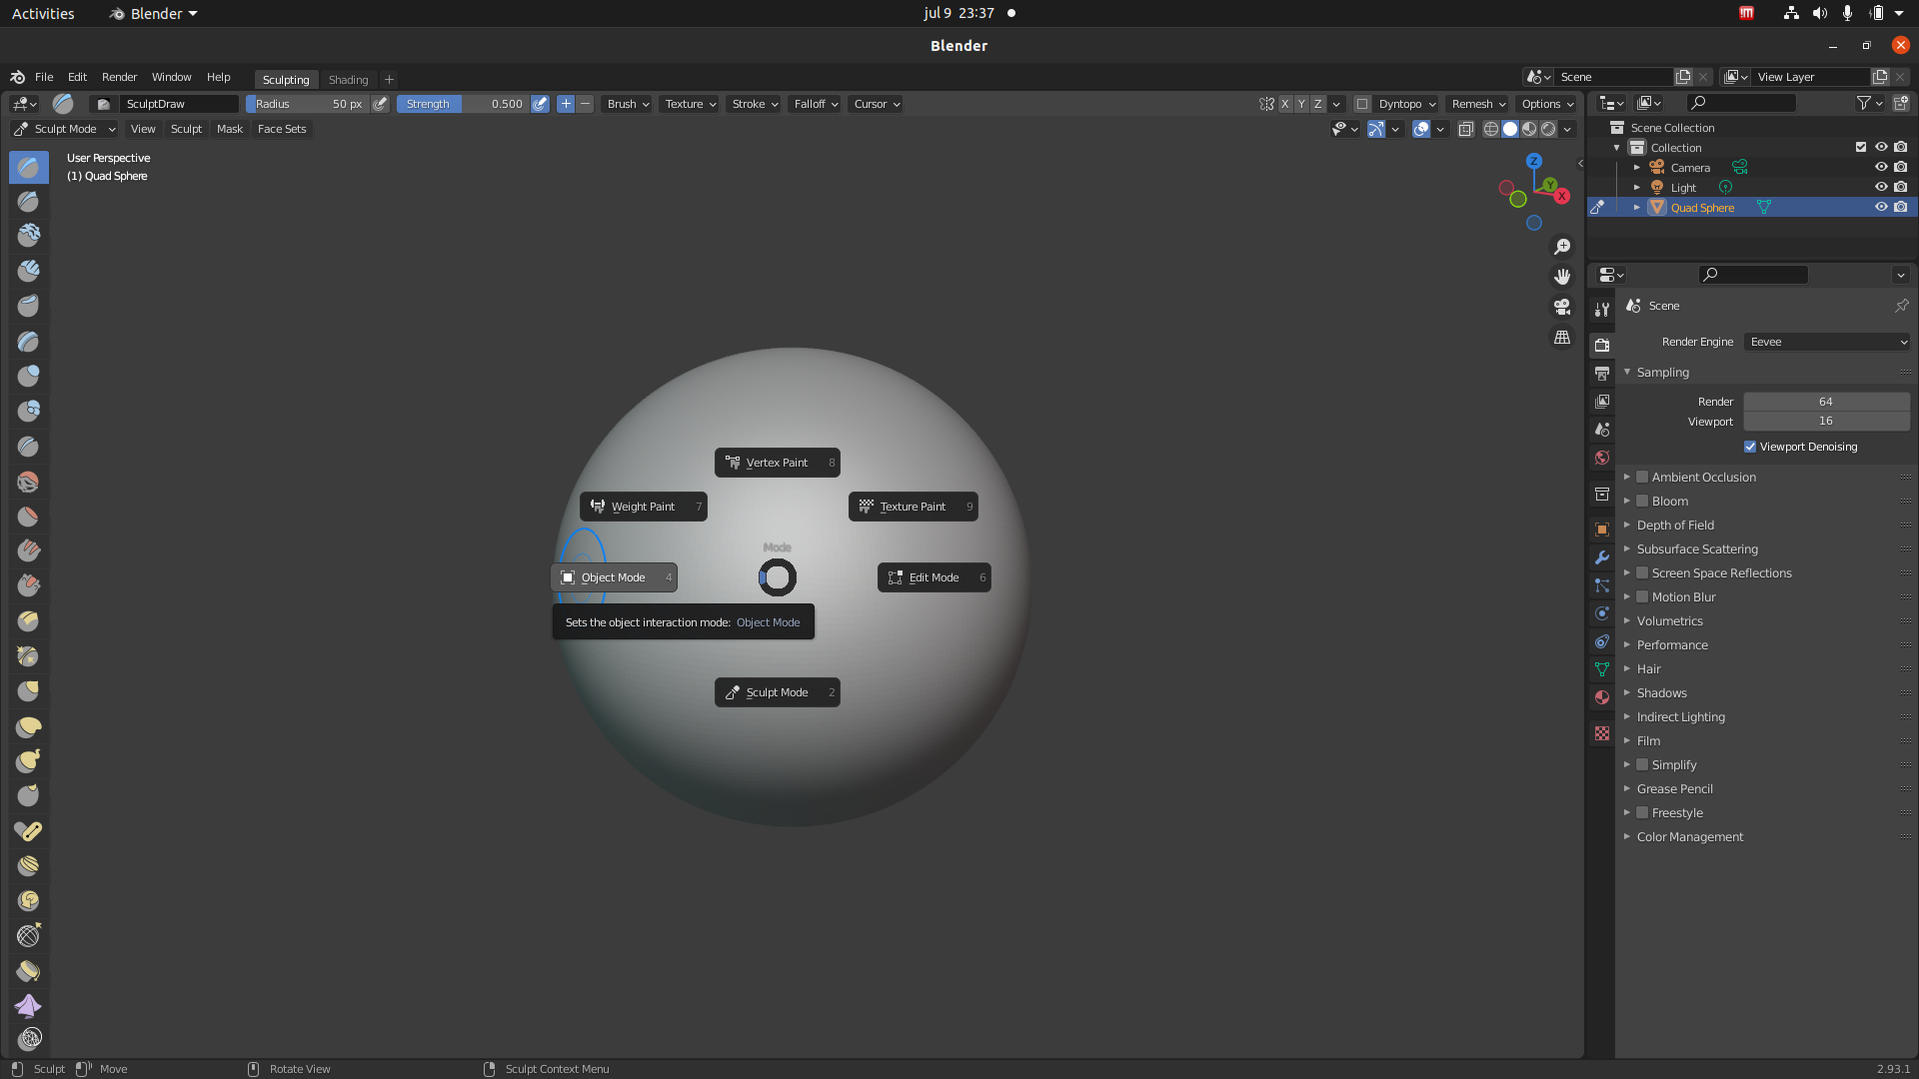Open the Sculpting workspace tab
Viewport: 1919px width, 1079px height.
pyautogui.click(x=284, y=79)
